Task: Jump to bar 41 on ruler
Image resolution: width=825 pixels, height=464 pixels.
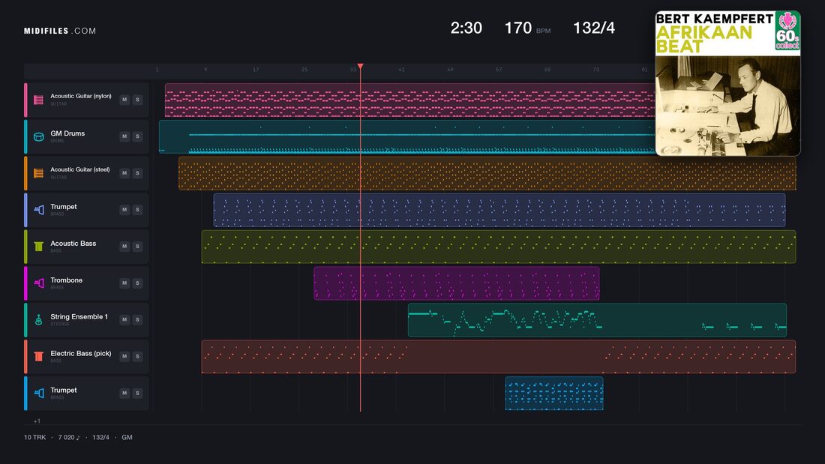Action: (401, 70)
